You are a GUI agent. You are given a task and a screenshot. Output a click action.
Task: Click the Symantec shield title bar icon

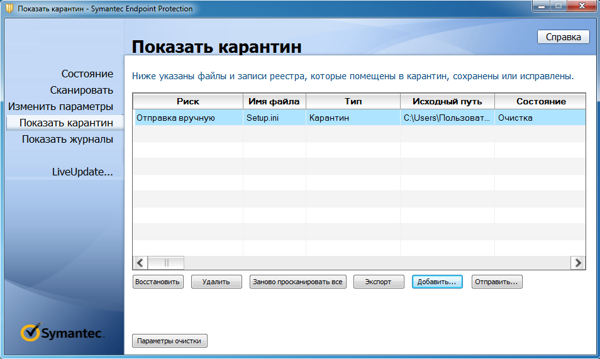(x=9, y=8)
